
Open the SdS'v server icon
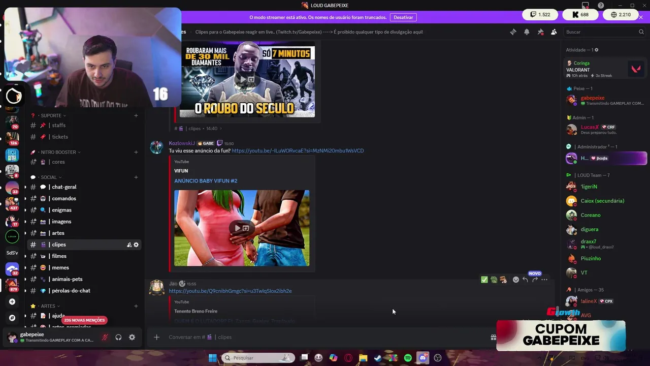(12, 253)
